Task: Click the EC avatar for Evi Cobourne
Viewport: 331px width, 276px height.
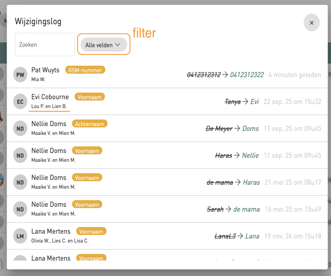Action: tap(20, 102)
